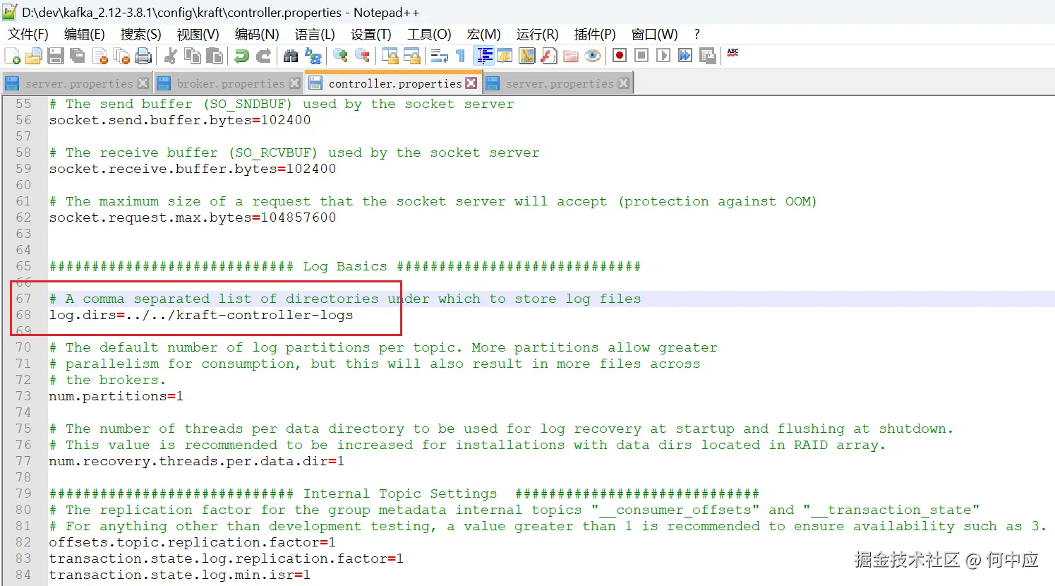Click the macro playback icon
The width and height of the screenshot is (1055, 586).
click(663, 56)
